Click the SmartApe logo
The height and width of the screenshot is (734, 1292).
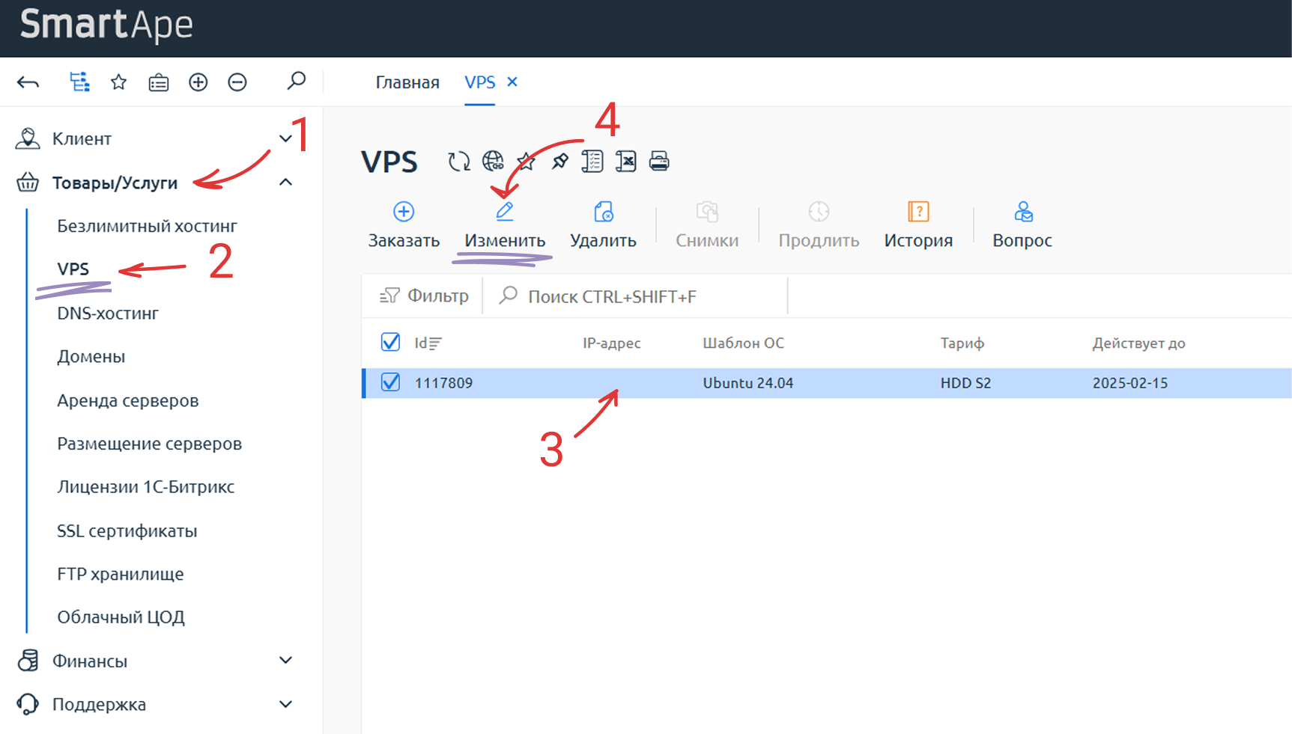click(x=106, y=25)
